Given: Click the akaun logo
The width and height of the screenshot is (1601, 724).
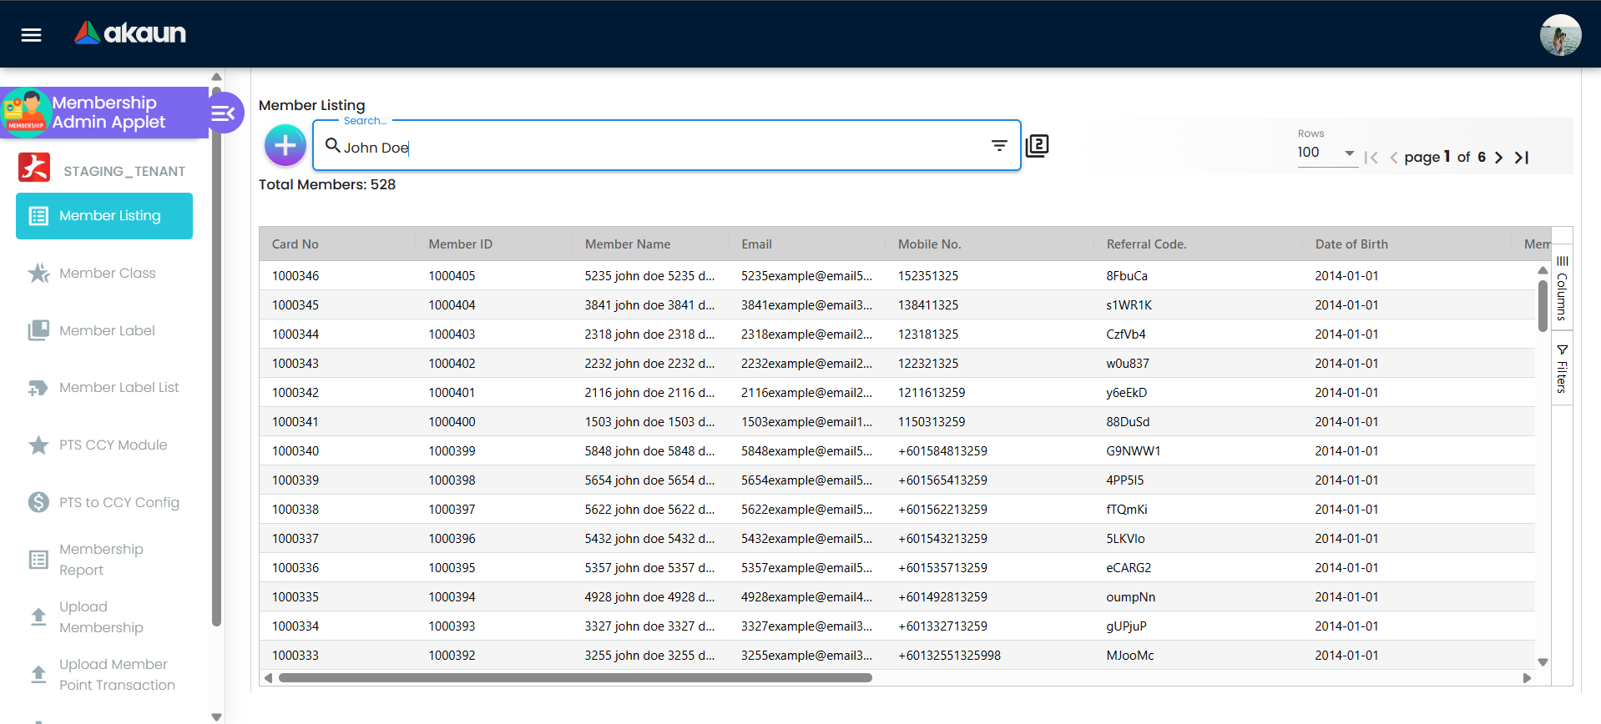Looking at the screenshot, I should 130,33.
